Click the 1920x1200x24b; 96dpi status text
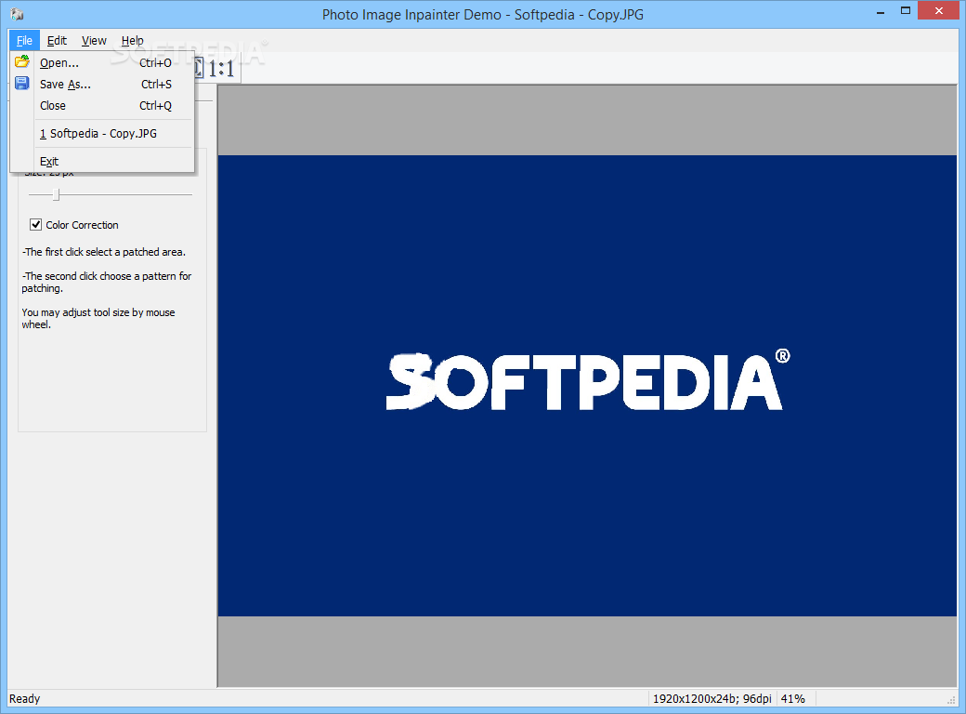This screenshot has width=966, height=714. pyautogui.click(x=712, y=698)
